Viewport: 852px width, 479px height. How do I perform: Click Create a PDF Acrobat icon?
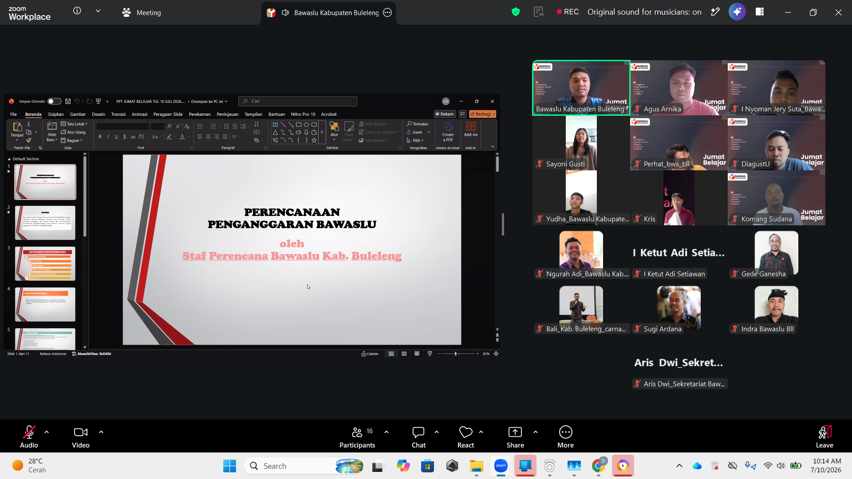448,132
